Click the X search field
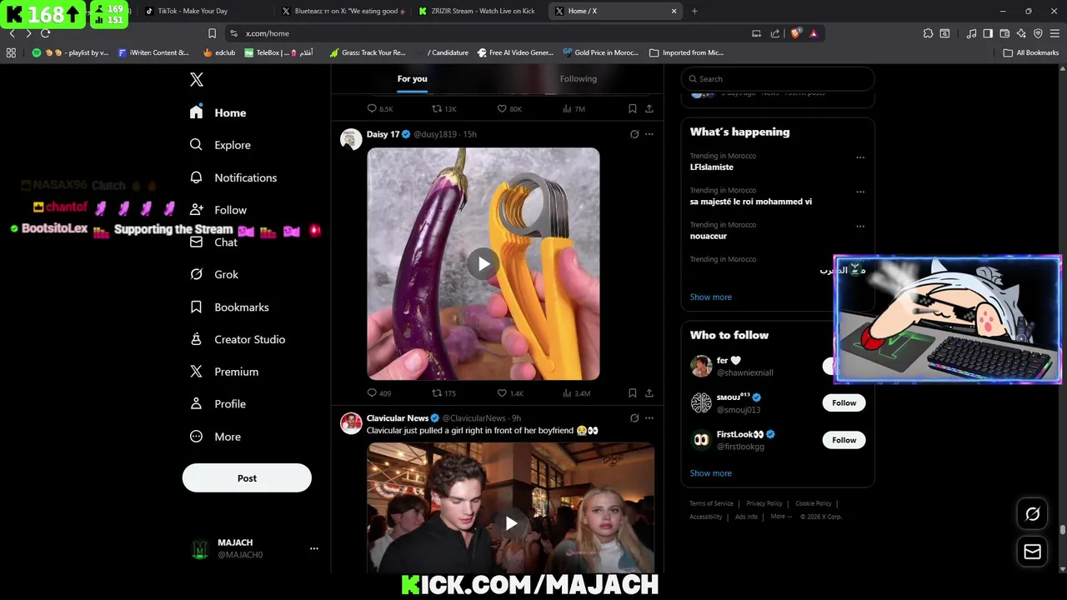Viewport: 1067px width, 600px height. (x=778, y=79)
